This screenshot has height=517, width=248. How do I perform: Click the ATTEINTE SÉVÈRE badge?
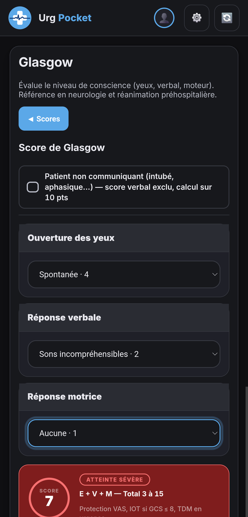[x=114, y=480]
